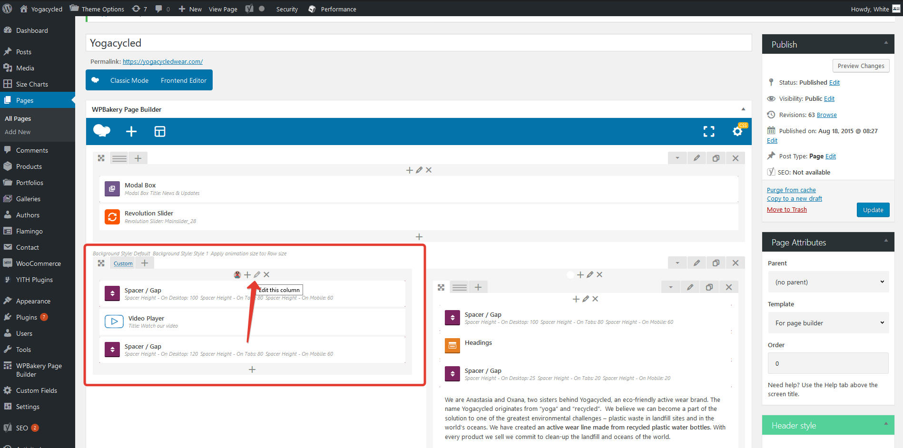Screen dimensions: 903x448
Task: Click the Video Player element icon
Action: pyautogui.click(x=114, y=321)
